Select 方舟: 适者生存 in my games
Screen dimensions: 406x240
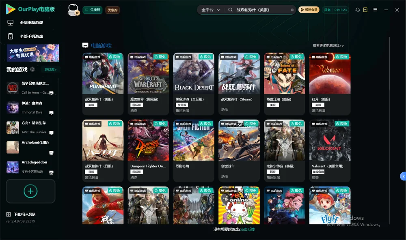(30, 127)
